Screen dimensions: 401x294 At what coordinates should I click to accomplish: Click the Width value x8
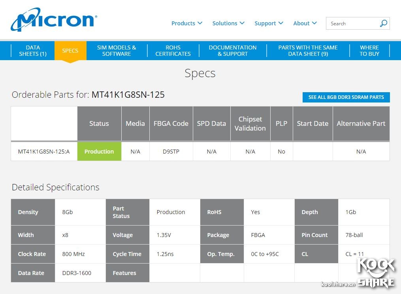65,235
